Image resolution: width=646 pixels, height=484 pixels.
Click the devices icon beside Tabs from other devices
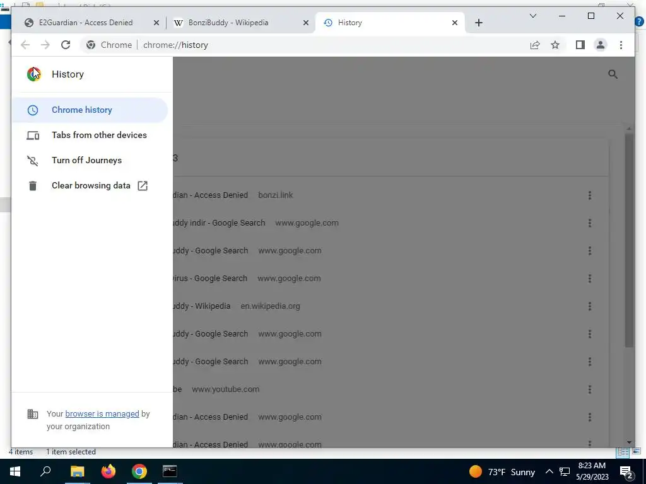(33, 135)
